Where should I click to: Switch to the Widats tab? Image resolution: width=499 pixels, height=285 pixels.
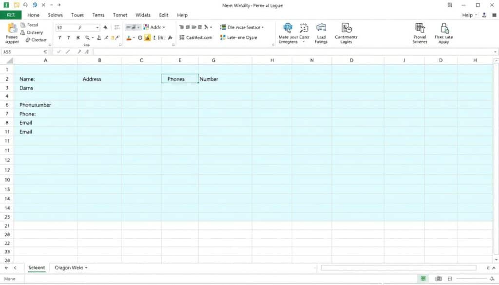[x=143, y=15]
